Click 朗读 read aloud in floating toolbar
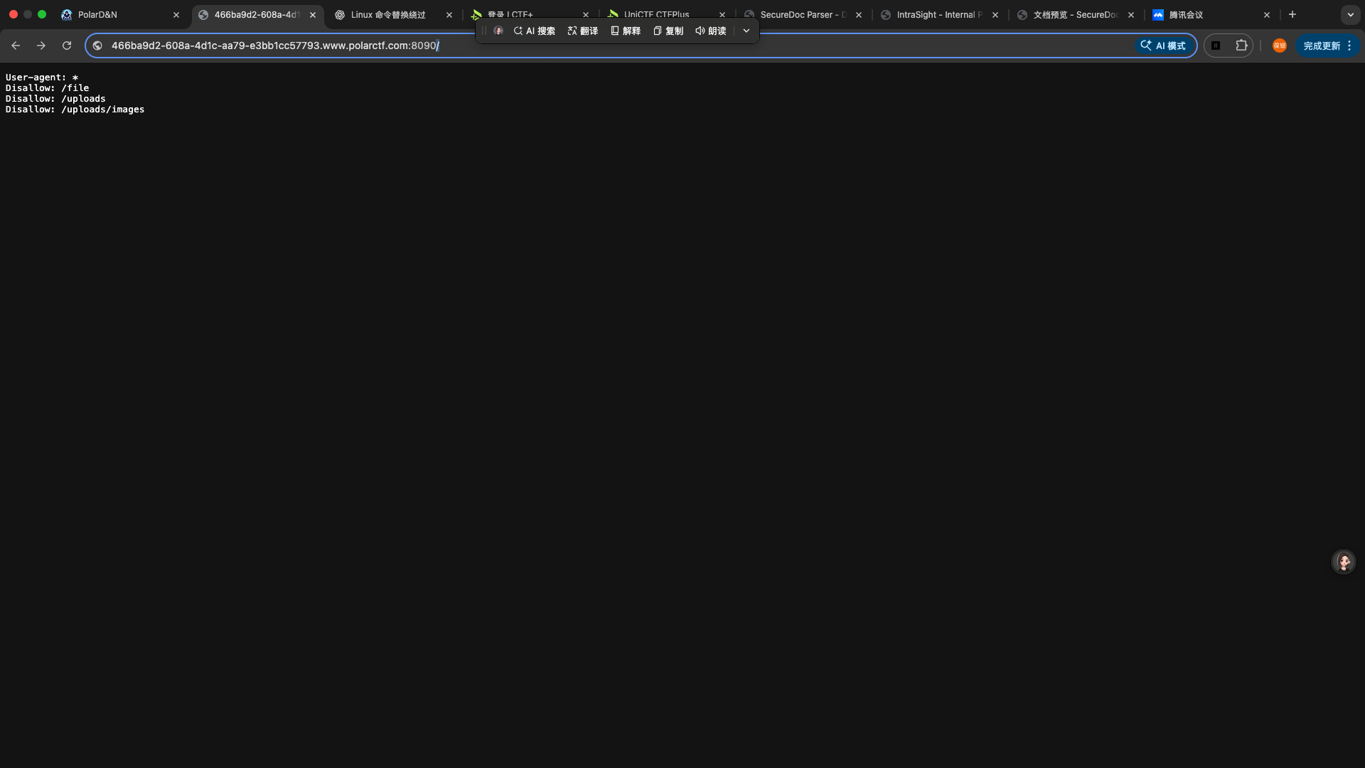This screenshot has height=768, width=1365. pos(711,31)
